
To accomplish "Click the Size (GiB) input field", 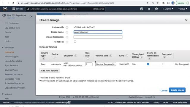I will (x=89, y=64).
